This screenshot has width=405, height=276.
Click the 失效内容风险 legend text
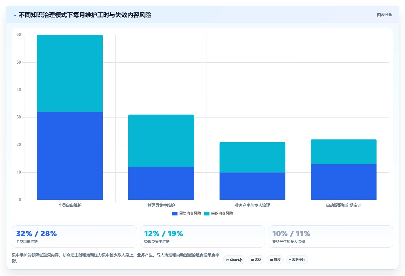(x=222, y=213)
